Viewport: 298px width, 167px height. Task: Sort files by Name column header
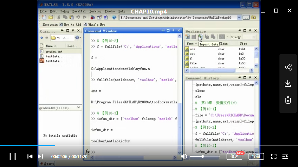click(51, 46)
